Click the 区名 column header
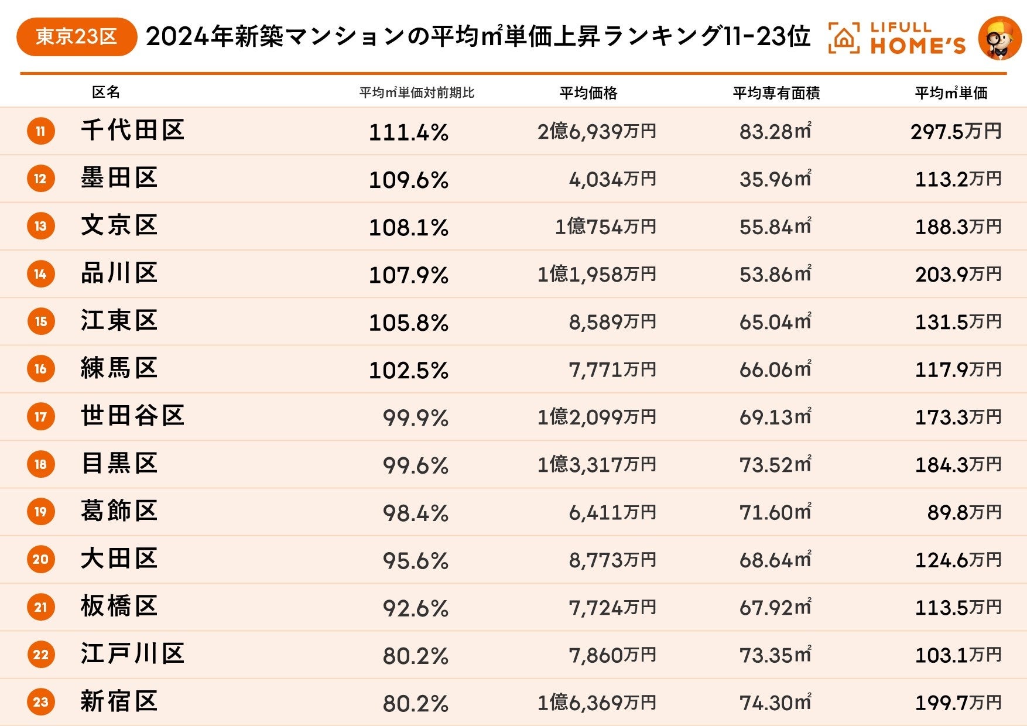 [106, 92]
